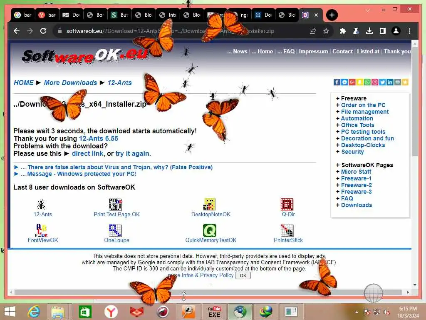Close the active browser tab
The image size is (426, 320).
(316, 15)
